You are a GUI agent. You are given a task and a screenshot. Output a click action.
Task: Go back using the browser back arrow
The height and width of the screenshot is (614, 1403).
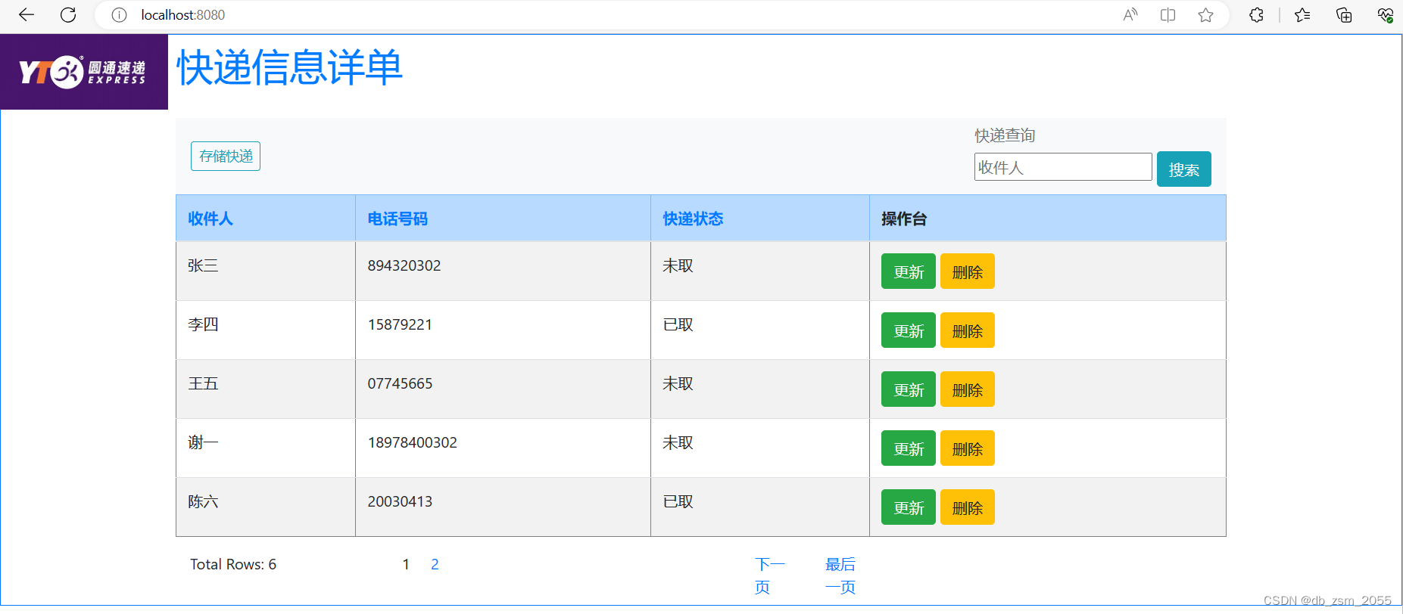coord(27,15)
